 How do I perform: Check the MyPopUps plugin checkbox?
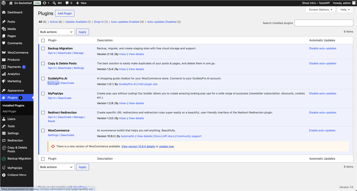(43, 93)
